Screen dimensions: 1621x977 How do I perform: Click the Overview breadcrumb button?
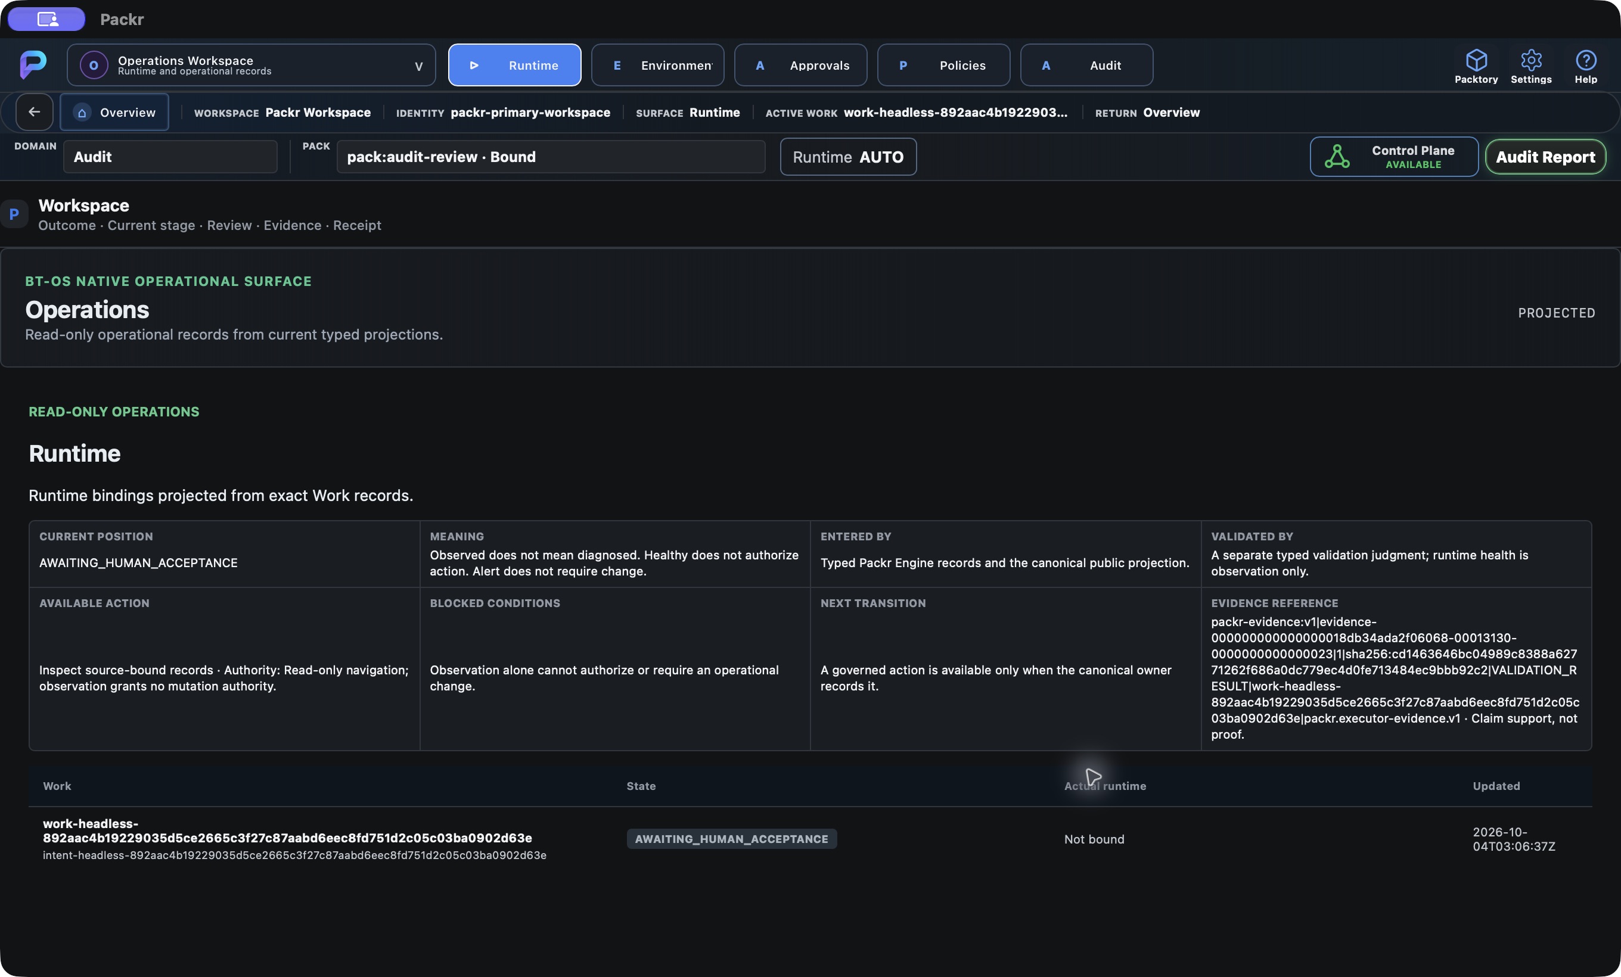pyautogui.click(x=114, y=113)
